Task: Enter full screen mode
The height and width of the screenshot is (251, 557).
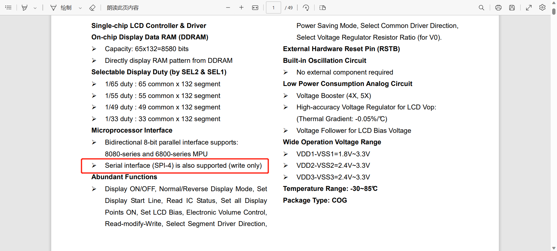Action: [529, 8]
